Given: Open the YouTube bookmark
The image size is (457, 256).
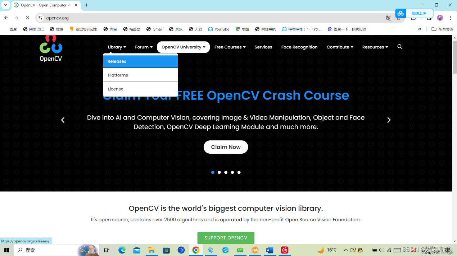Looking at the screenshot, I should (218, 29).
